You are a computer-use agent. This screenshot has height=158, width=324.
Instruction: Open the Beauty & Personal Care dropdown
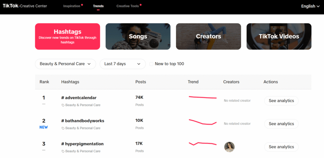click(65, 64)
